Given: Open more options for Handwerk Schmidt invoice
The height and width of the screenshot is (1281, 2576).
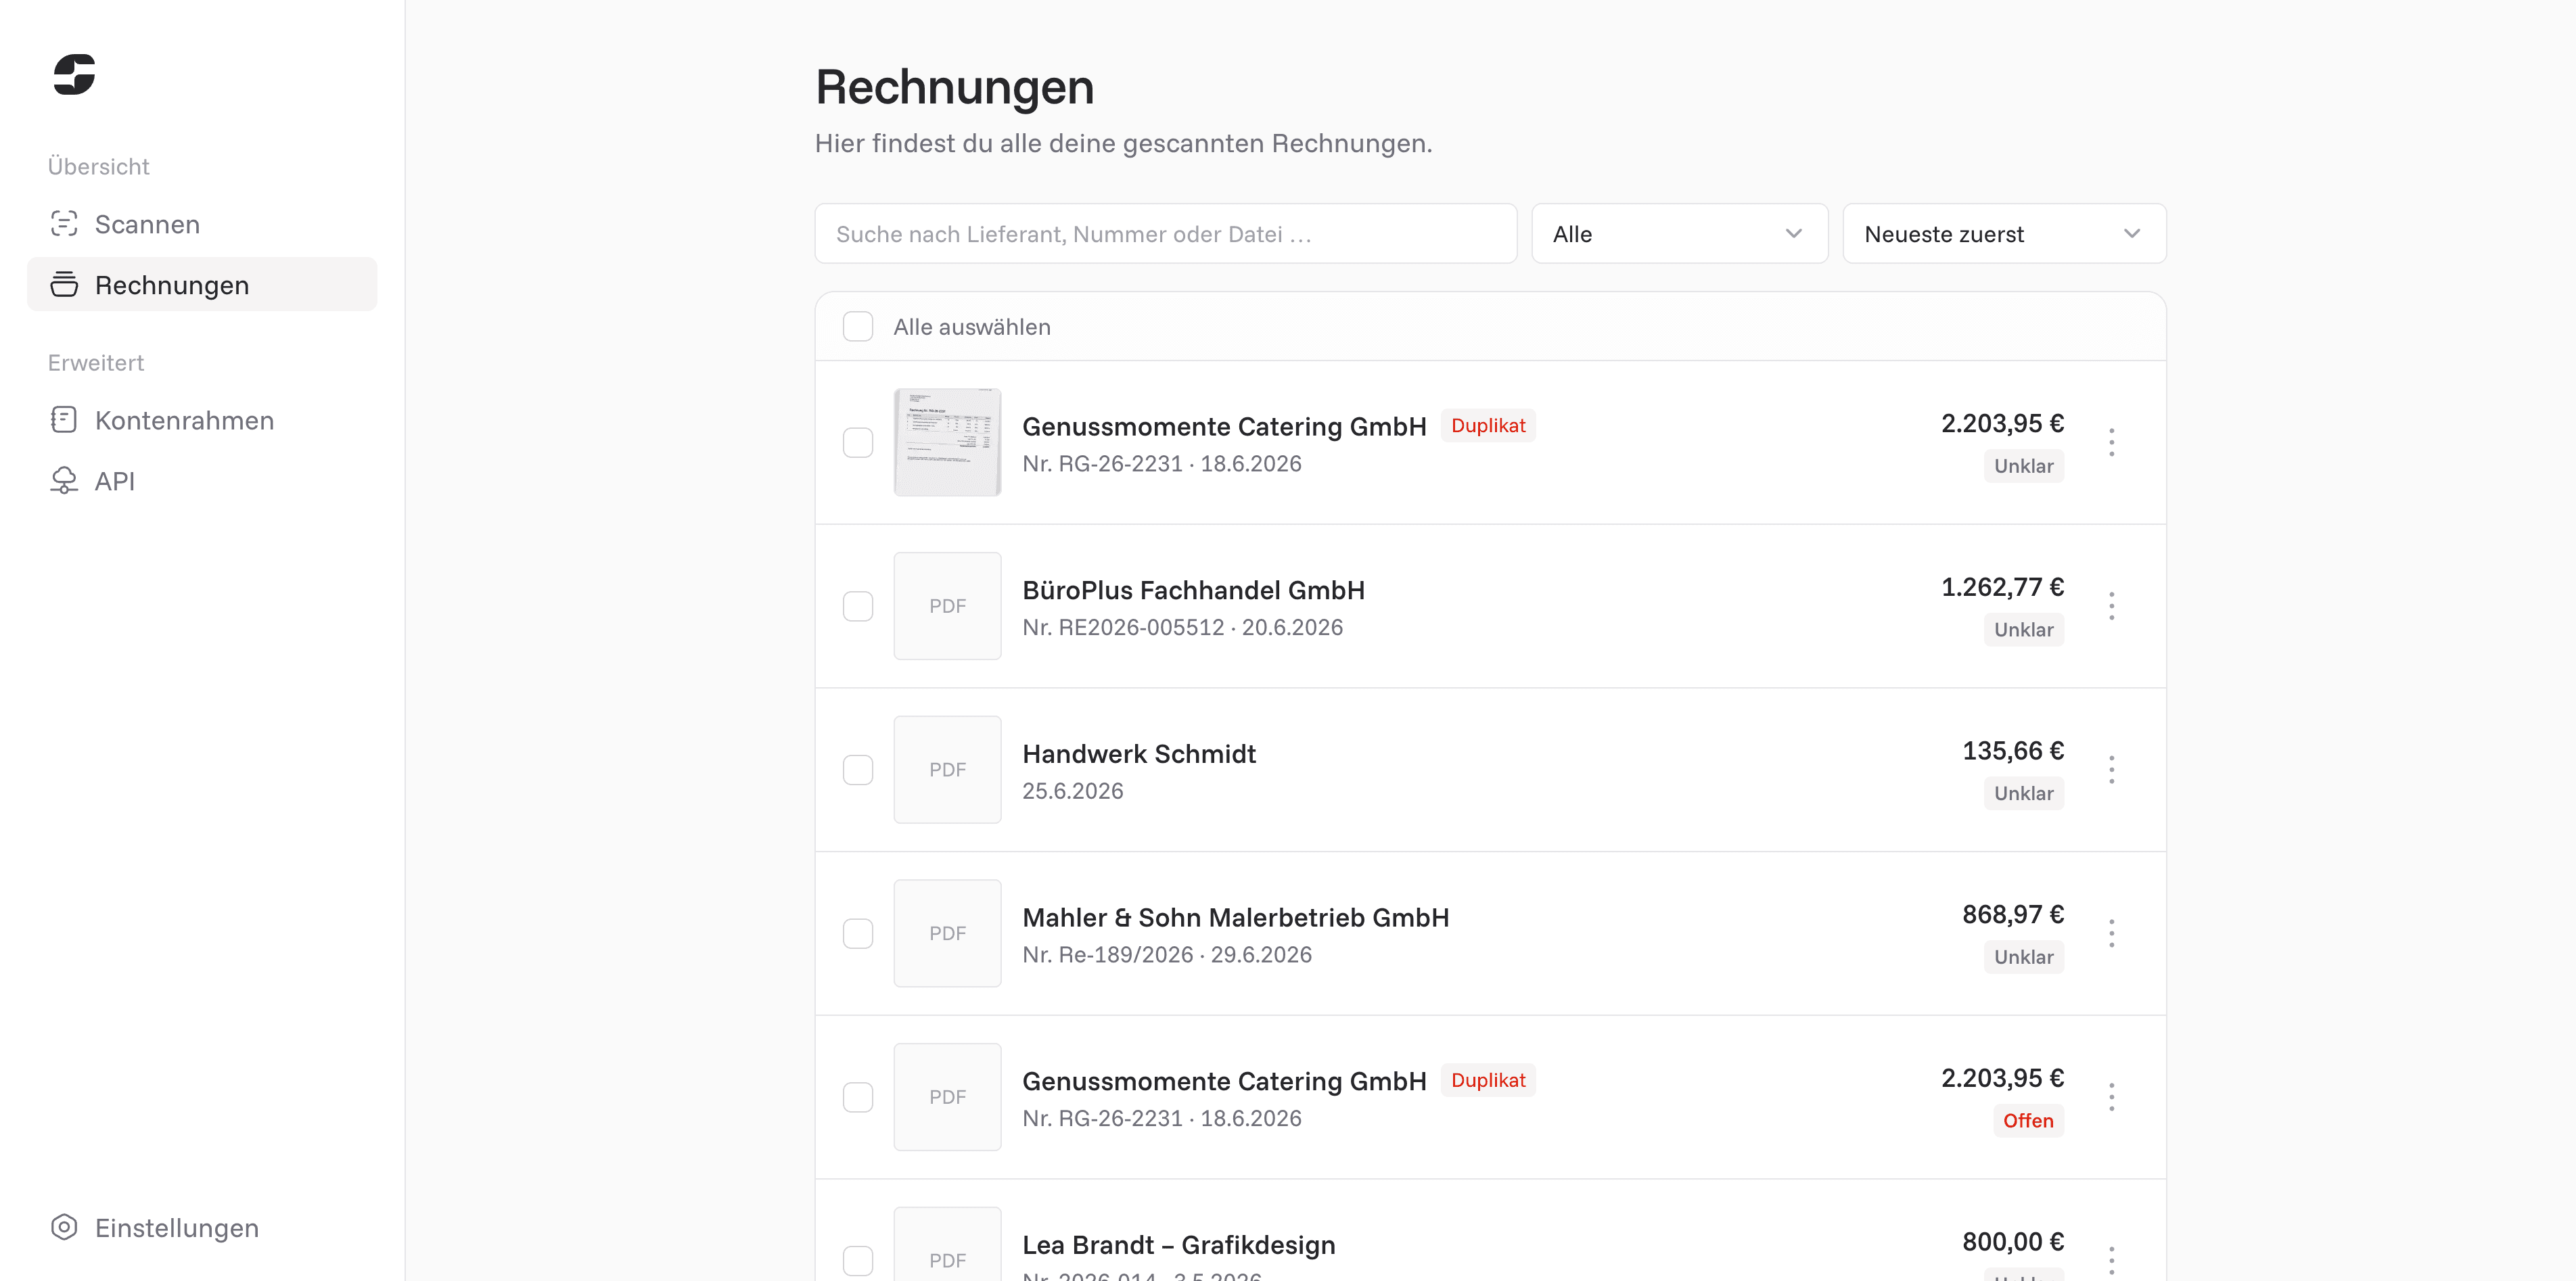Looking at the screenshot, I should (x=2112, y=770).
